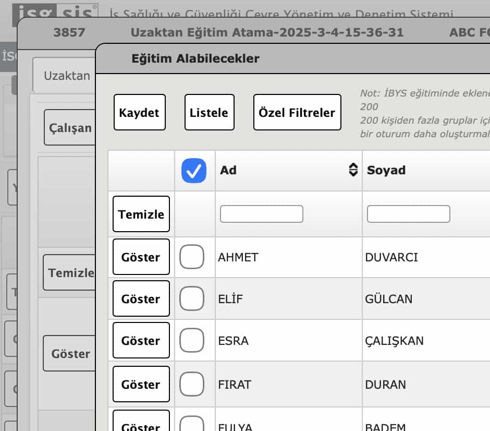Click the isgsis logo at top

coord(55,11)
